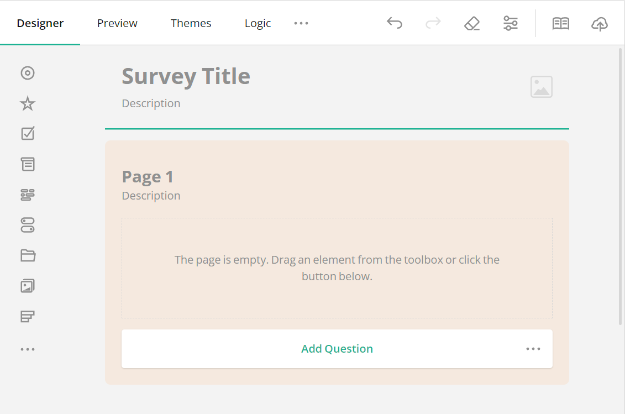Click the eraser icon to clear the survey
The height and width of the screenshot is (414, 625).
click(x=471, y=23)
